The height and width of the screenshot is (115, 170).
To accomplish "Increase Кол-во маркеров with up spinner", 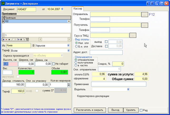I will 69,84.
